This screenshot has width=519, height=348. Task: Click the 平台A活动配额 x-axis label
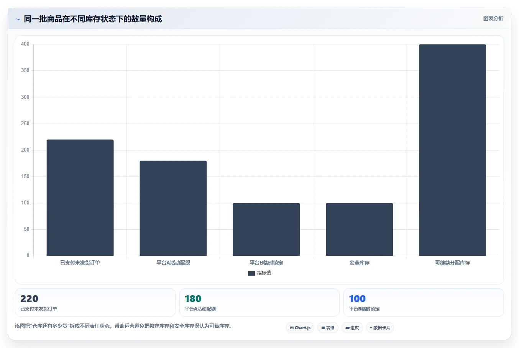point(173,263)
